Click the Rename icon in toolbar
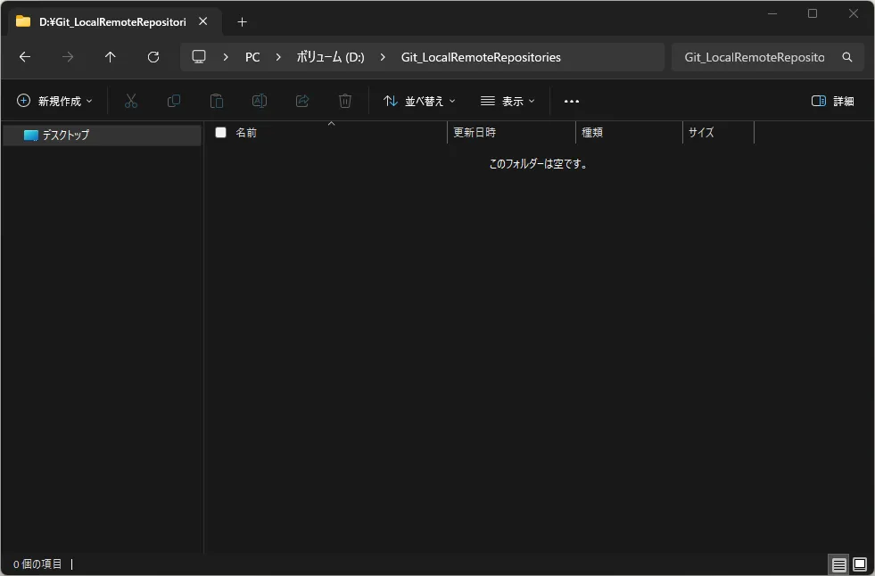 (260, 101)
